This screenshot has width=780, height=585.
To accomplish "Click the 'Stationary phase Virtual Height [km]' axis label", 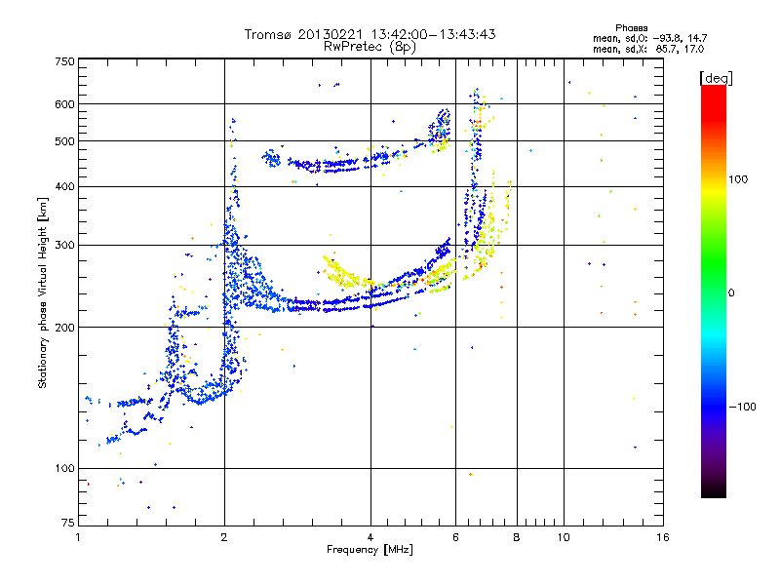I will point(43,292).
